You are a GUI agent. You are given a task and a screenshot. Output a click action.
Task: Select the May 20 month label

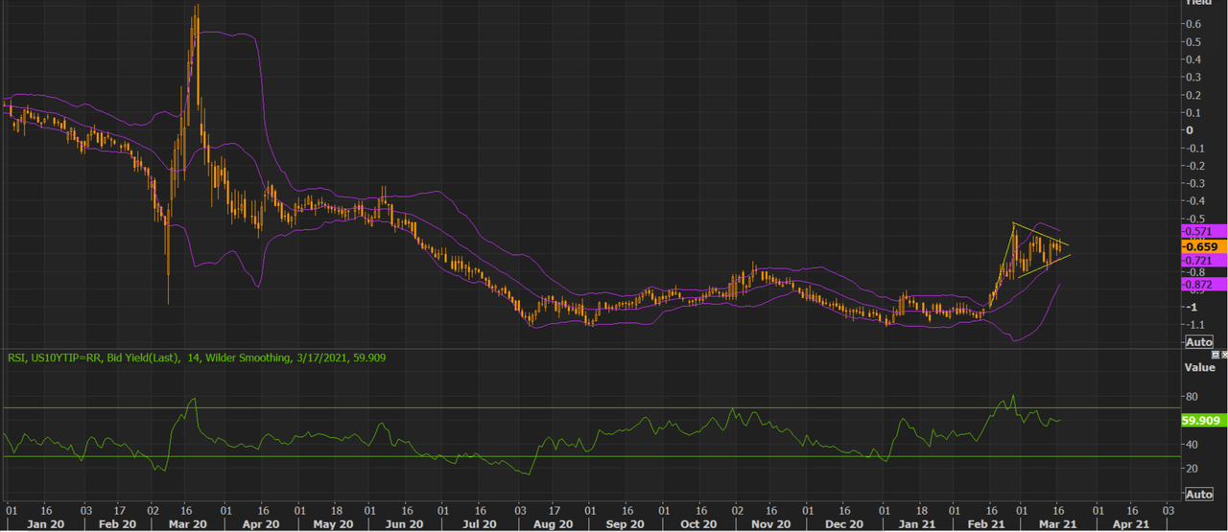point(331,524)
